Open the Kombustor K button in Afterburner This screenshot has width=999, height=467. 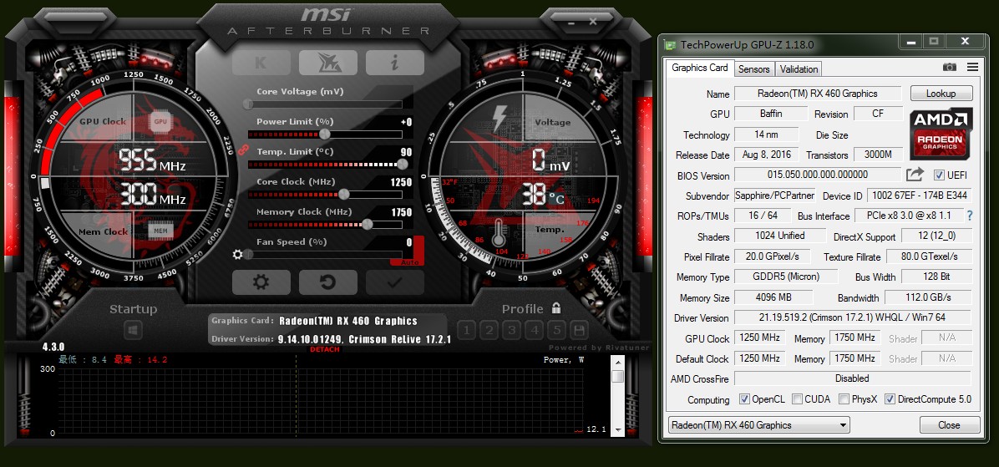[x=261, y=63]
